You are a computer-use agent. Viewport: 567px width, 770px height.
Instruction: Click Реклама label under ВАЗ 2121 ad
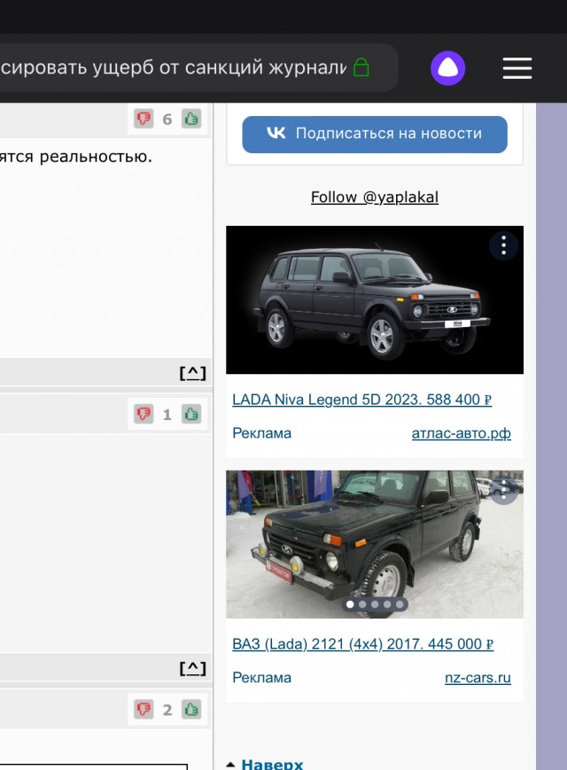[x=261, y=678]
